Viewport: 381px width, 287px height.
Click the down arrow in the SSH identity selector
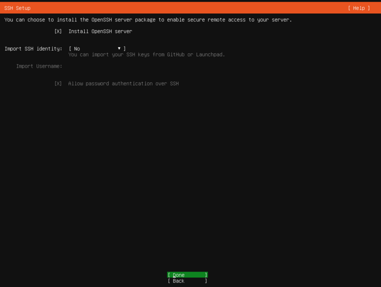coord(119,49)
